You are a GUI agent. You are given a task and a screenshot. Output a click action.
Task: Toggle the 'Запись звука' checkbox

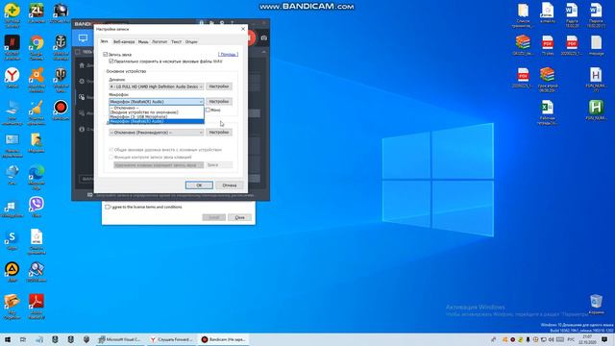[x=105, y=54]
